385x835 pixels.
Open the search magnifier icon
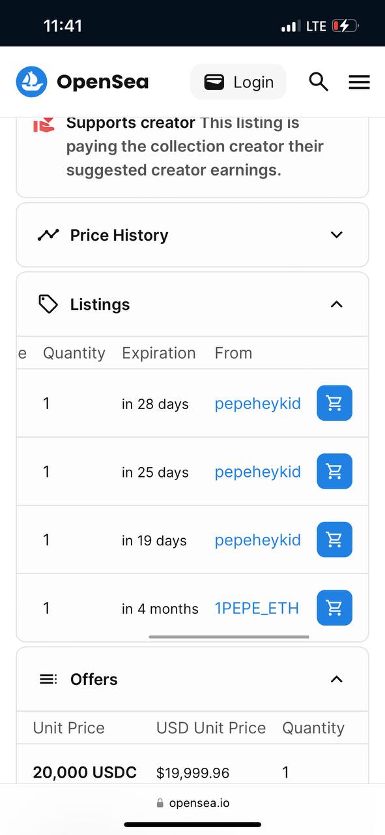[x=319, y=82]
